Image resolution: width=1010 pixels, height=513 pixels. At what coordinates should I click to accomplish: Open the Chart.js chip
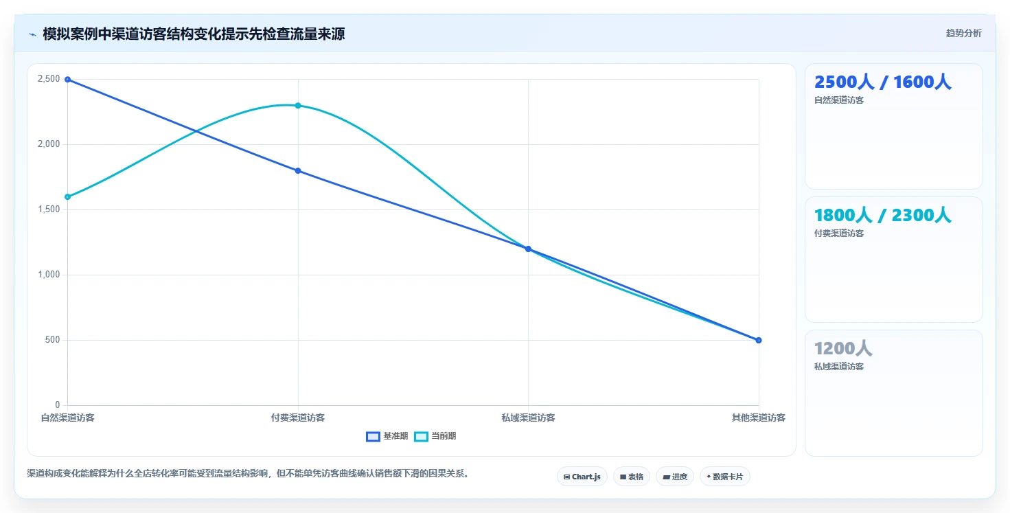[582, 477]
